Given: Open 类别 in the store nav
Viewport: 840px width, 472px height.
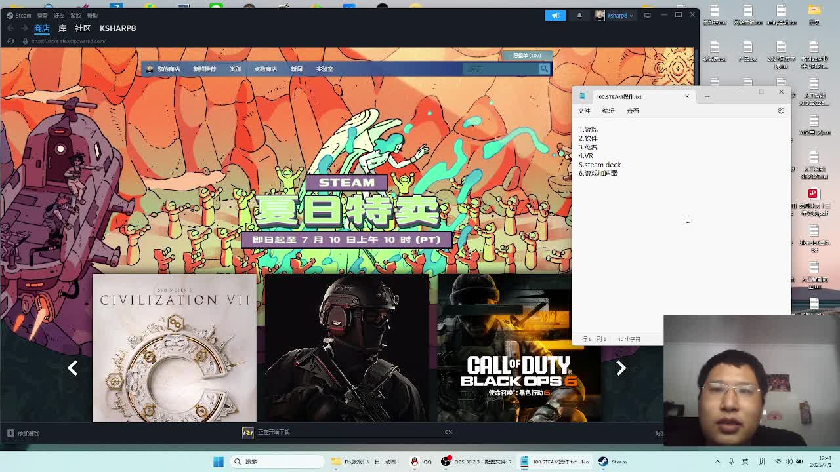Looking at the screenshot, I should 235,69.
